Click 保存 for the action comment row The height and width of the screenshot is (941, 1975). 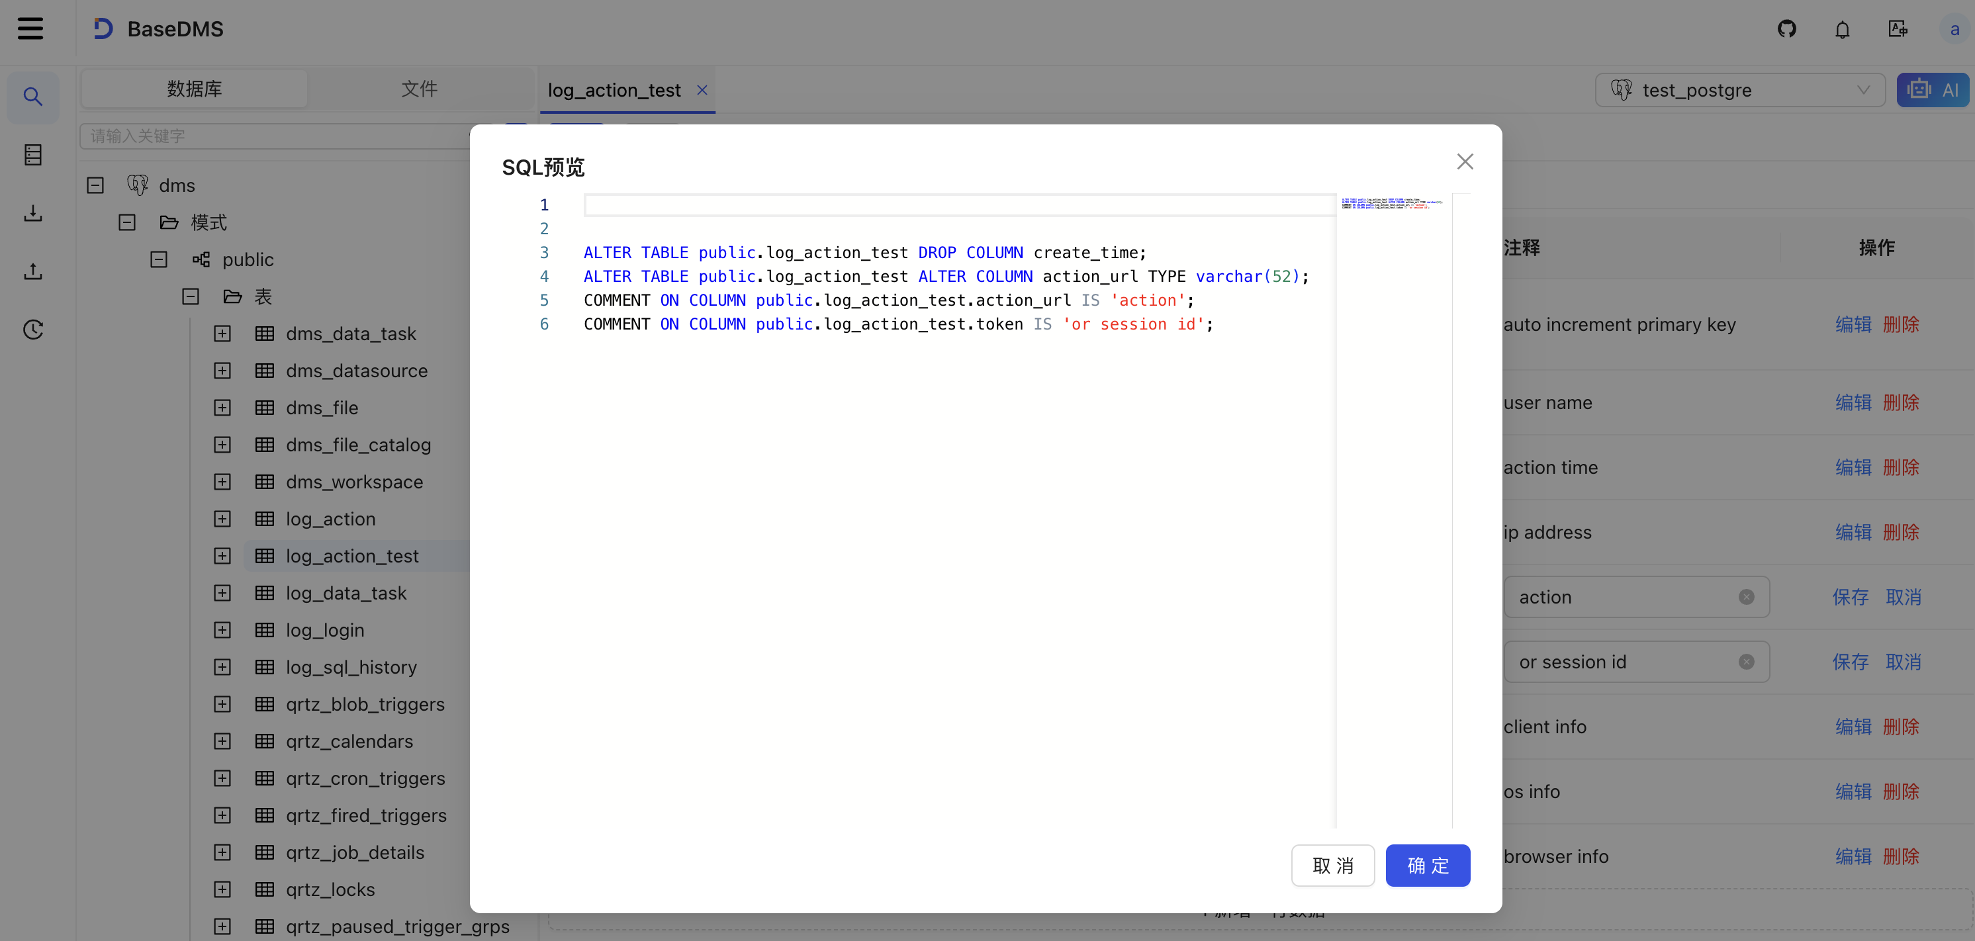tap(1850, 597)
